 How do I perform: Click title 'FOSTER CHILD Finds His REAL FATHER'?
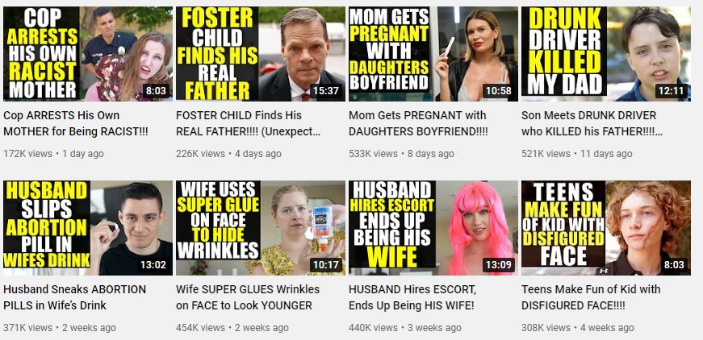click(248, 123)
